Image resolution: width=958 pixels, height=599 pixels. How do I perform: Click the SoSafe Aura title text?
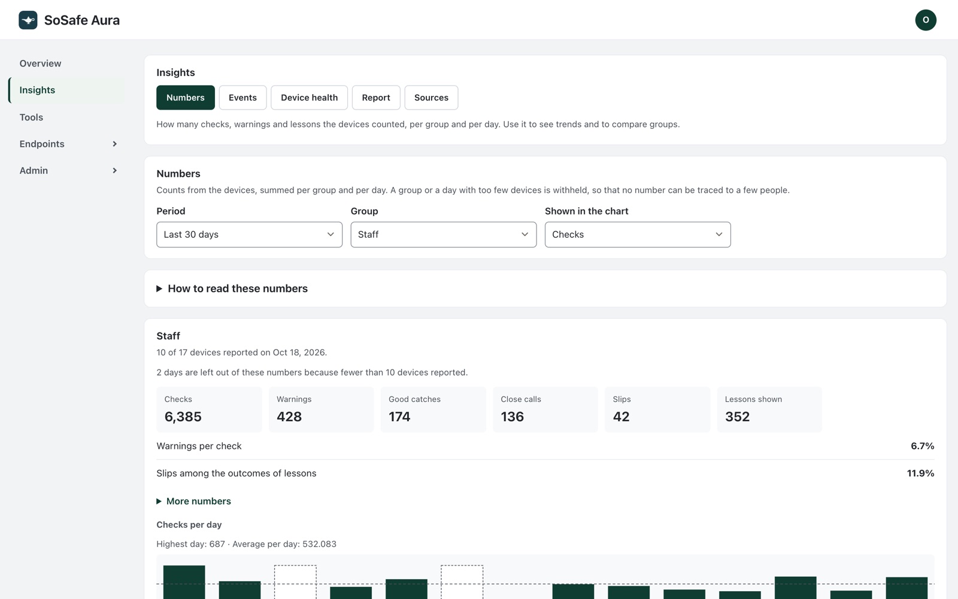tap(82, 20)
